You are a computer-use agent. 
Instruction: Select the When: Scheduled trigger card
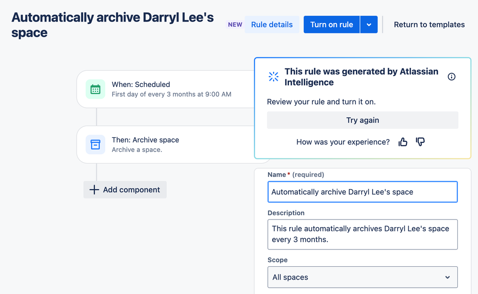pos(166,89)
